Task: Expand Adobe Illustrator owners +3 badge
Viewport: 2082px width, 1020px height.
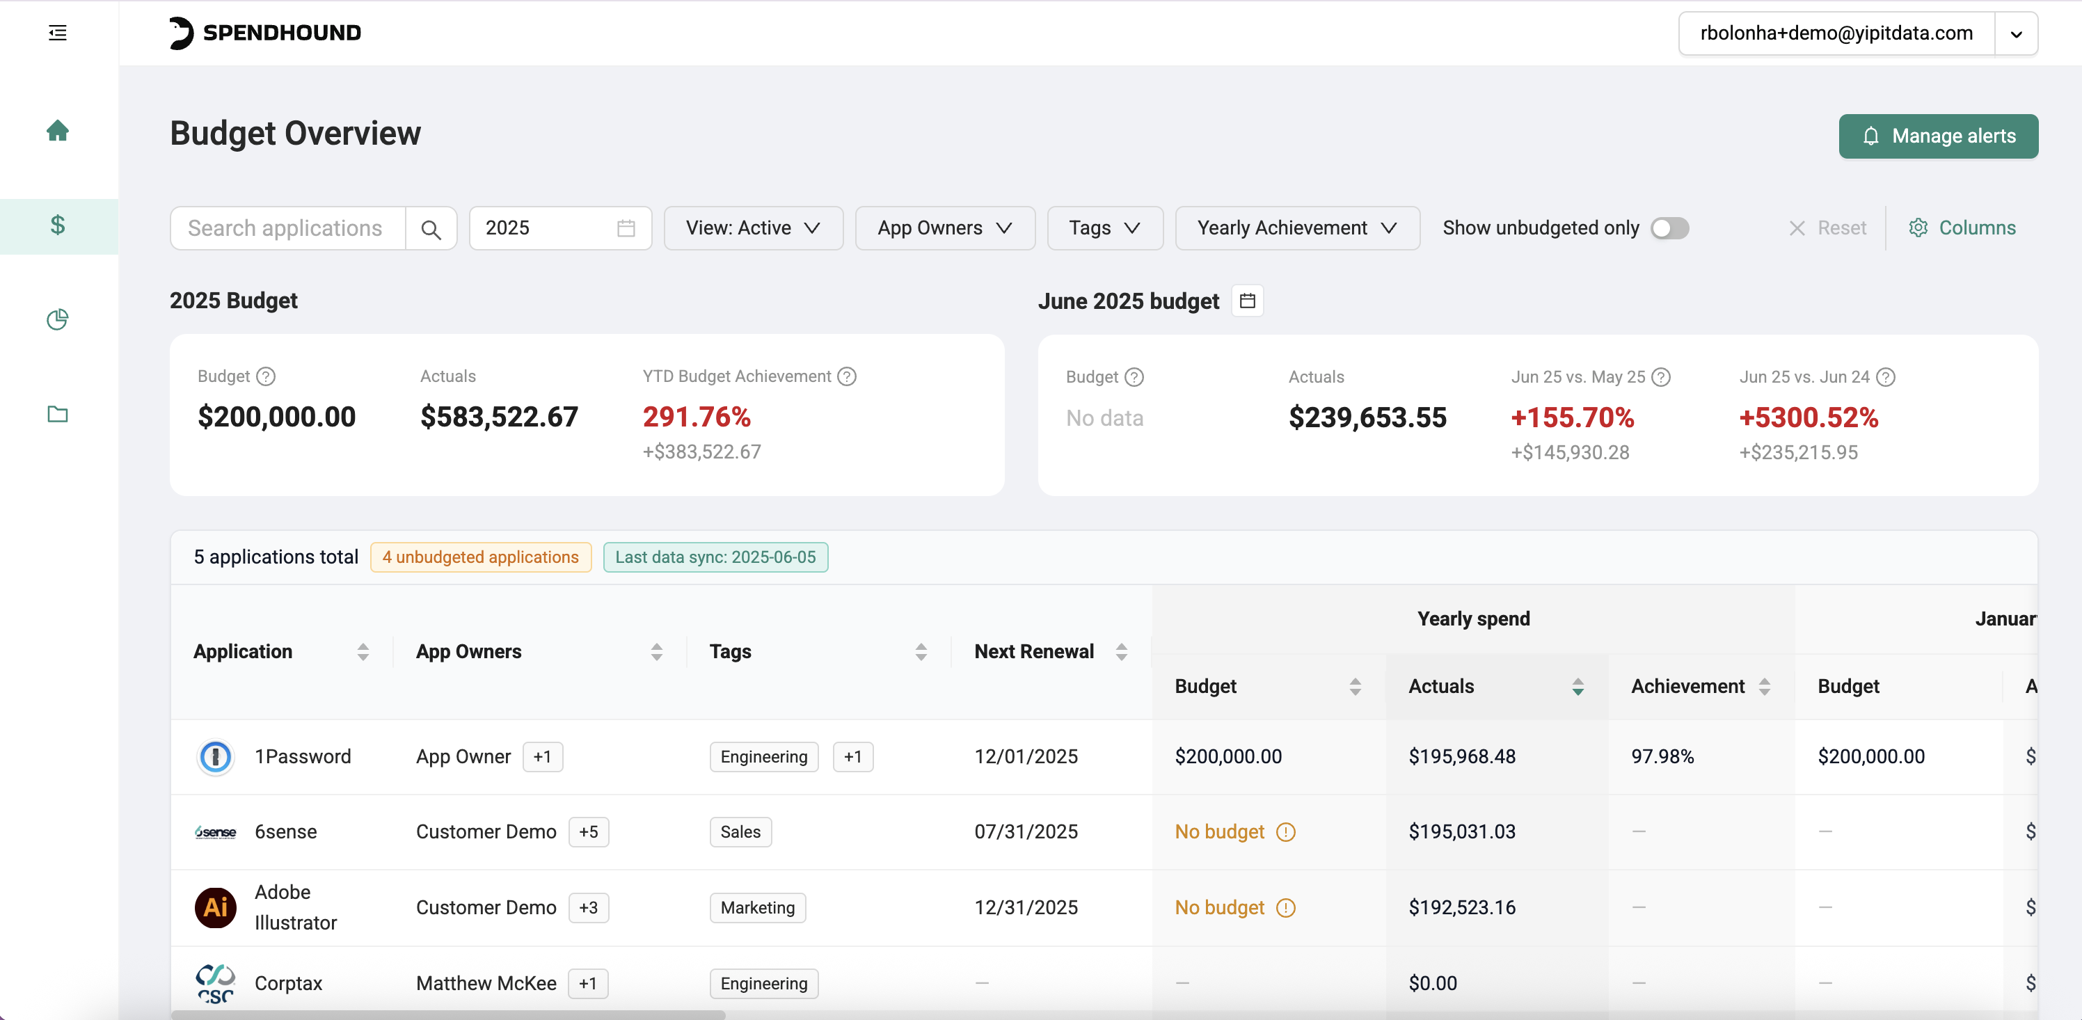Action: pos(589,909)
